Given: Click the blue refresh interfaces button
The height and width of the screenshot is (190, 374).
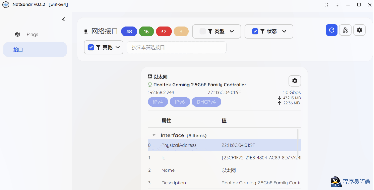Looking at the screenshot, I should pyautogui.click(x=331, y=30).
